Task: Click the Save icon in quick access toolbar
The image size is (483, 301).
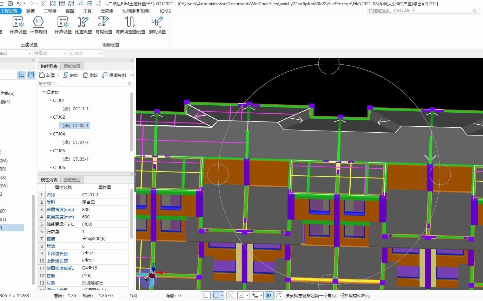Action: point(10,3)
